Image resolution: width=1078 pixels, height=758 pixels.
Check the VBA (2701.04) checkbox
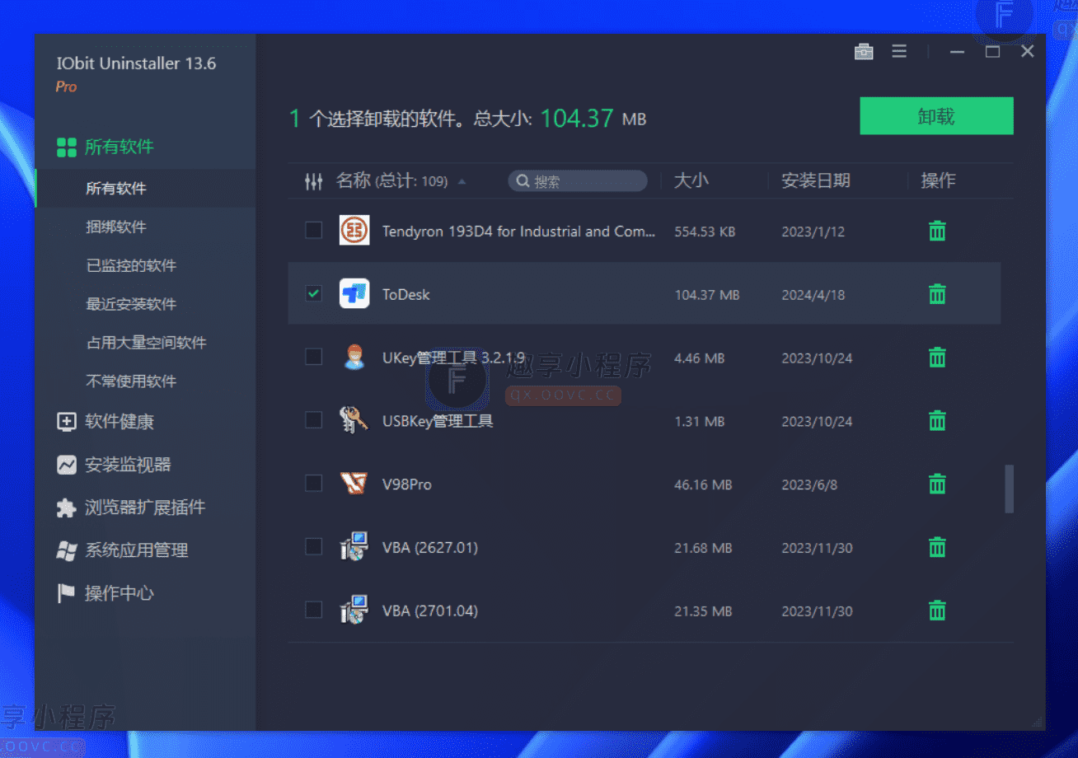[x=313, y=611]
